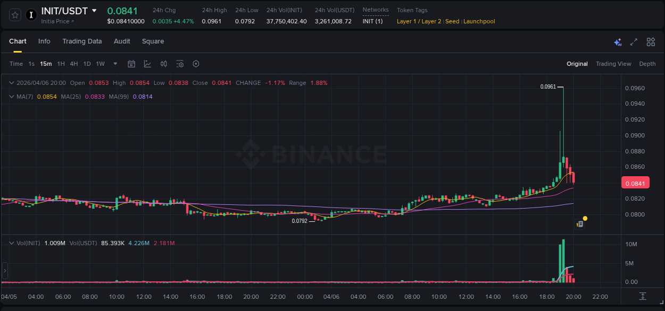This screenshot has height=311, width=665.
Task: Switch chart to Original view
Action: pyautogui.click(x=577, y=64)
